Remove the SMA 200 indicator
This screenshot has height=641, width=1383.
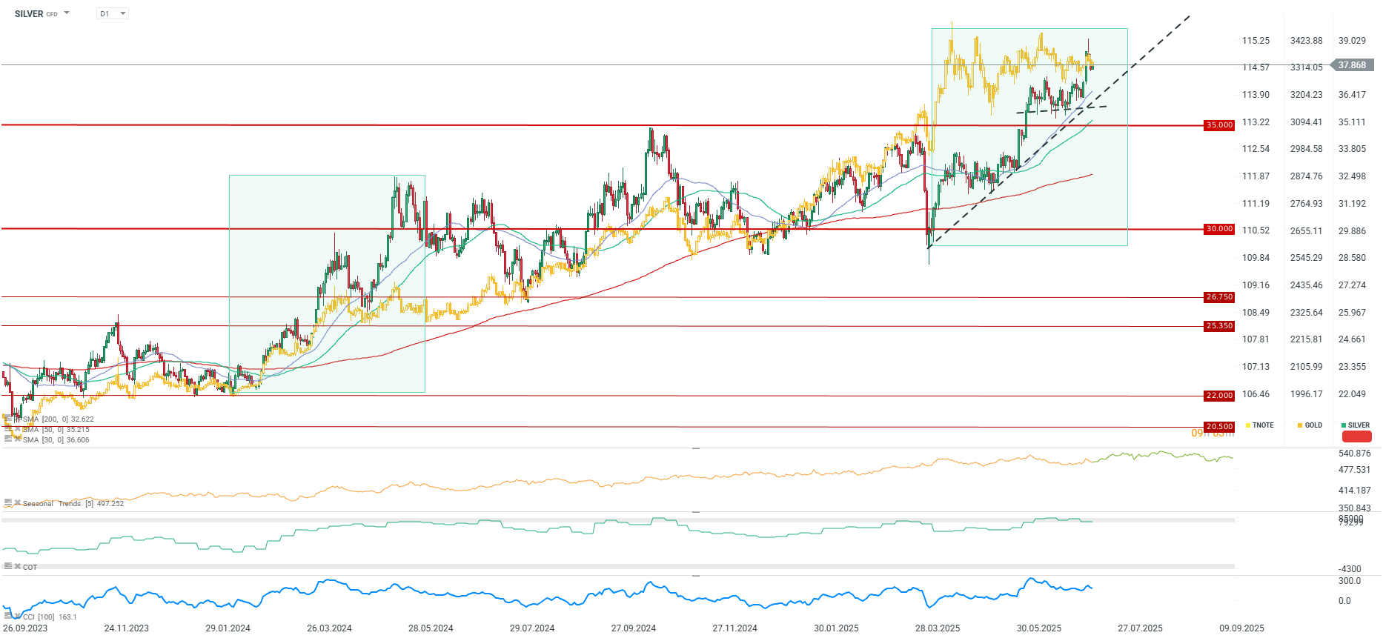[18, 419]
